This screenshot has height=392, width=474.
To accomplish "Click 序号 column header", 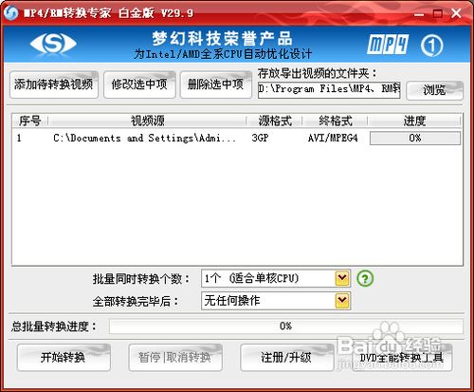I will pos(29,121).
